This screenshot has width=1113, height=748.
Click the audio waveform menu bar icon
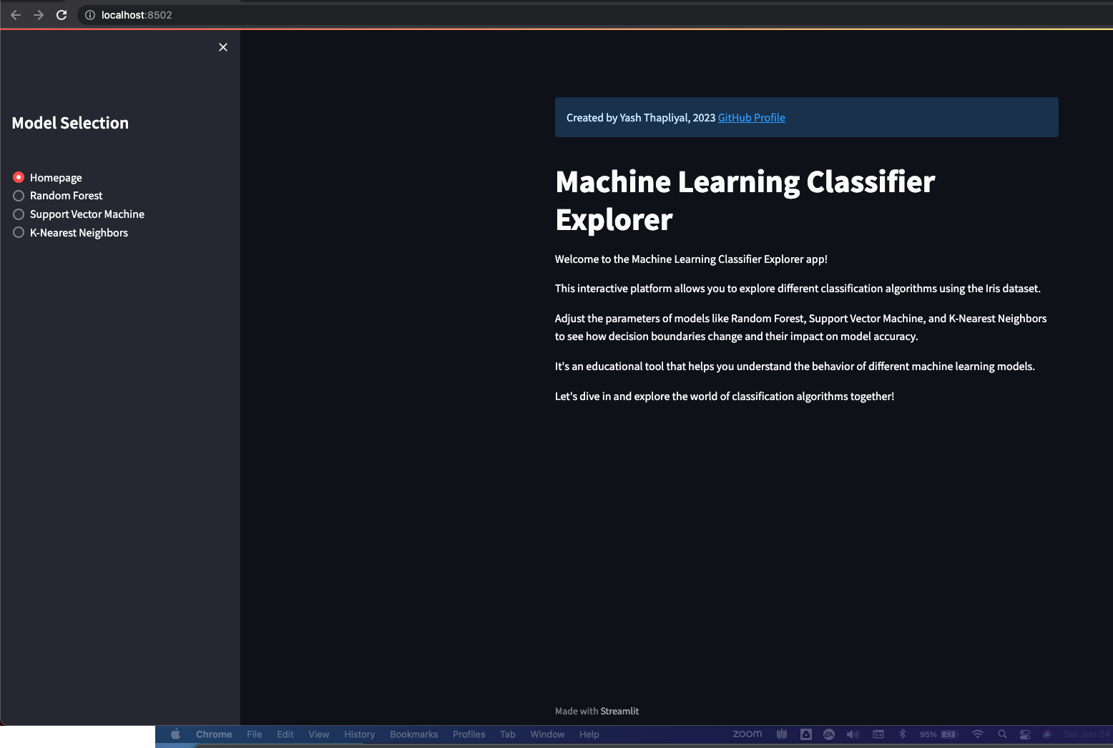(782, 734)
